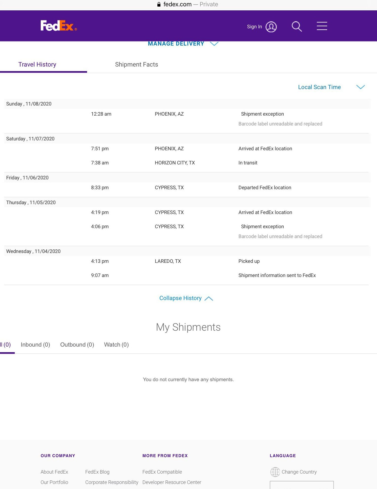Screen dimensions: 377x489
Task: Click the 8:33 pm scan time
Action: (x=100, y=187)
